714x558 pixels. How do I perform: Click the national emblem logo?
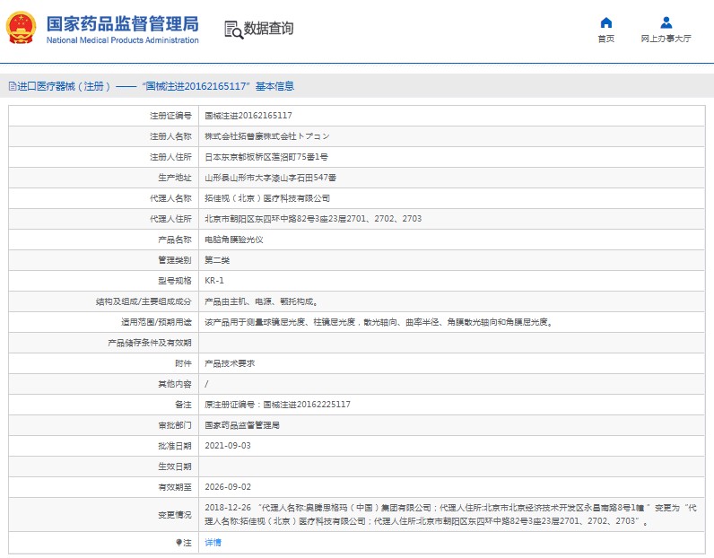click(x=21, y=28)
